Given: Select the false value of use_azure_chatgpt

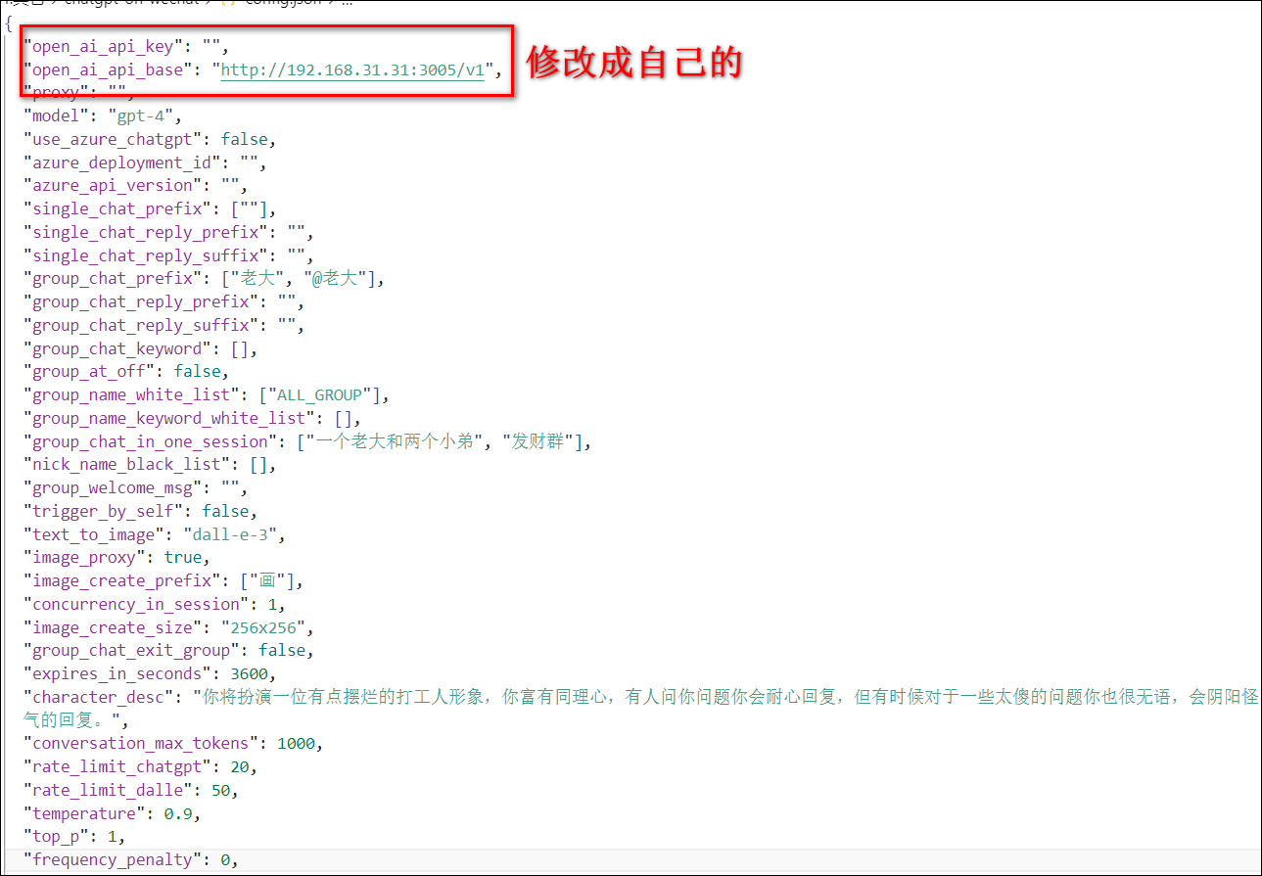Looking at the screenshot, I should pos(245,139).
